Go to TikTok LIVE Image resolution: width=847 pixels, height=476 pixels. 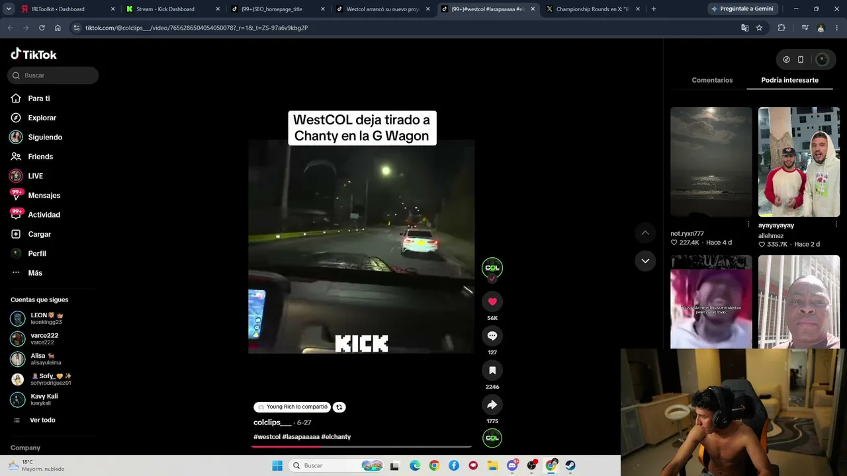point(35,176)
